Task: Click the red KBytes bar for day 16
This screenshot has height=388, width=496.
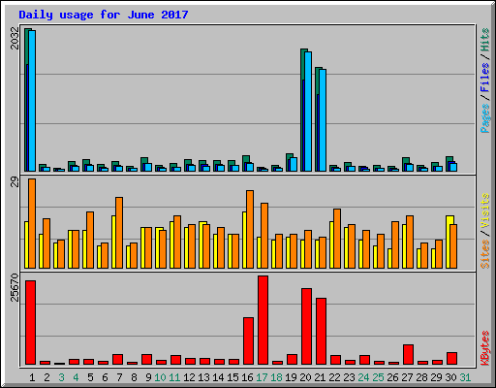Action: click(x=249, y=341)
